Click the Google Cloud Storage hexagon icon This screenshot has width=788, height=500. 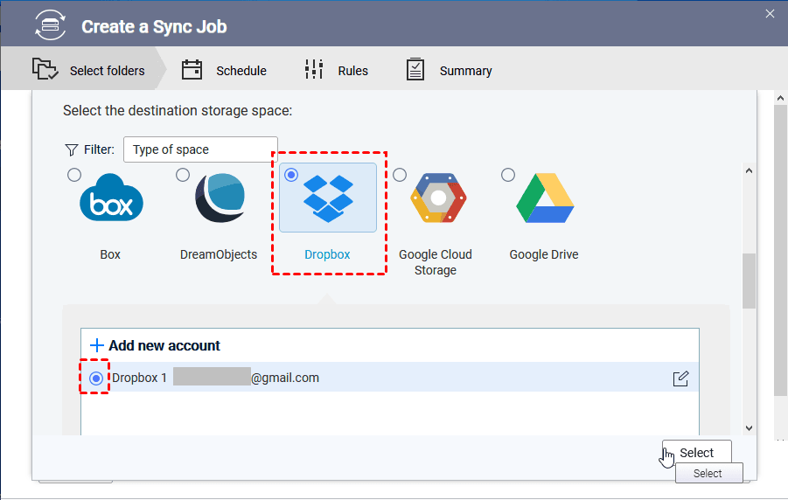437,200
